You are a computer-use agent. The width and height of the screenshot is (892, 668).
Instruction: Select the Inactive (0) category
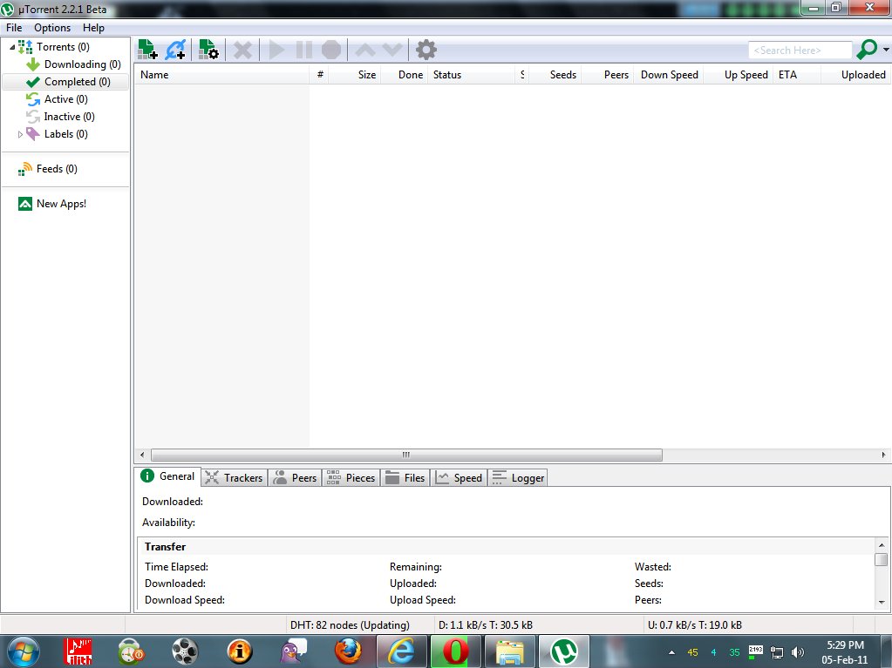pyautogui.click(x=60, y=117)
